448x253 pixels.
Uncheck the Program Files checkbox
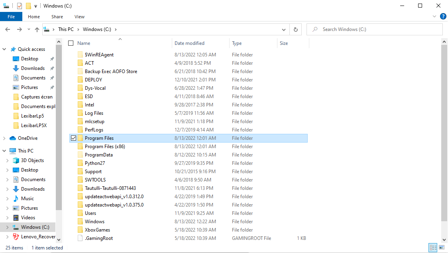pos(73,138)
